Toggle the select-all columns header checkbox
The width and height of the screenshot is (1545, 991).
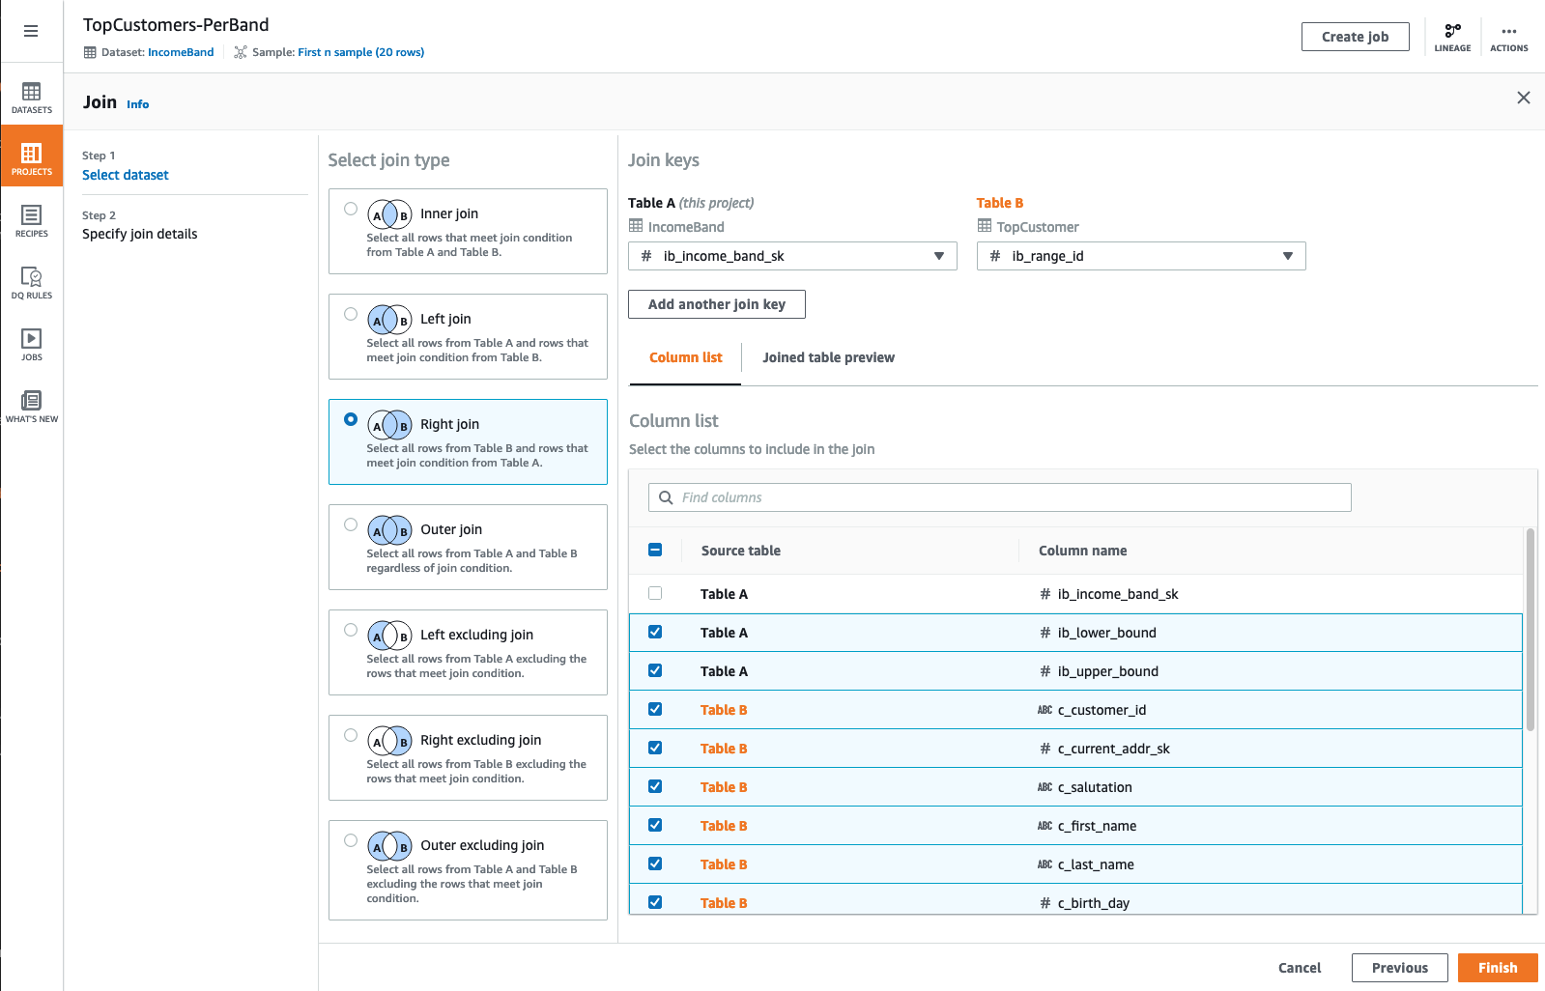655,550
